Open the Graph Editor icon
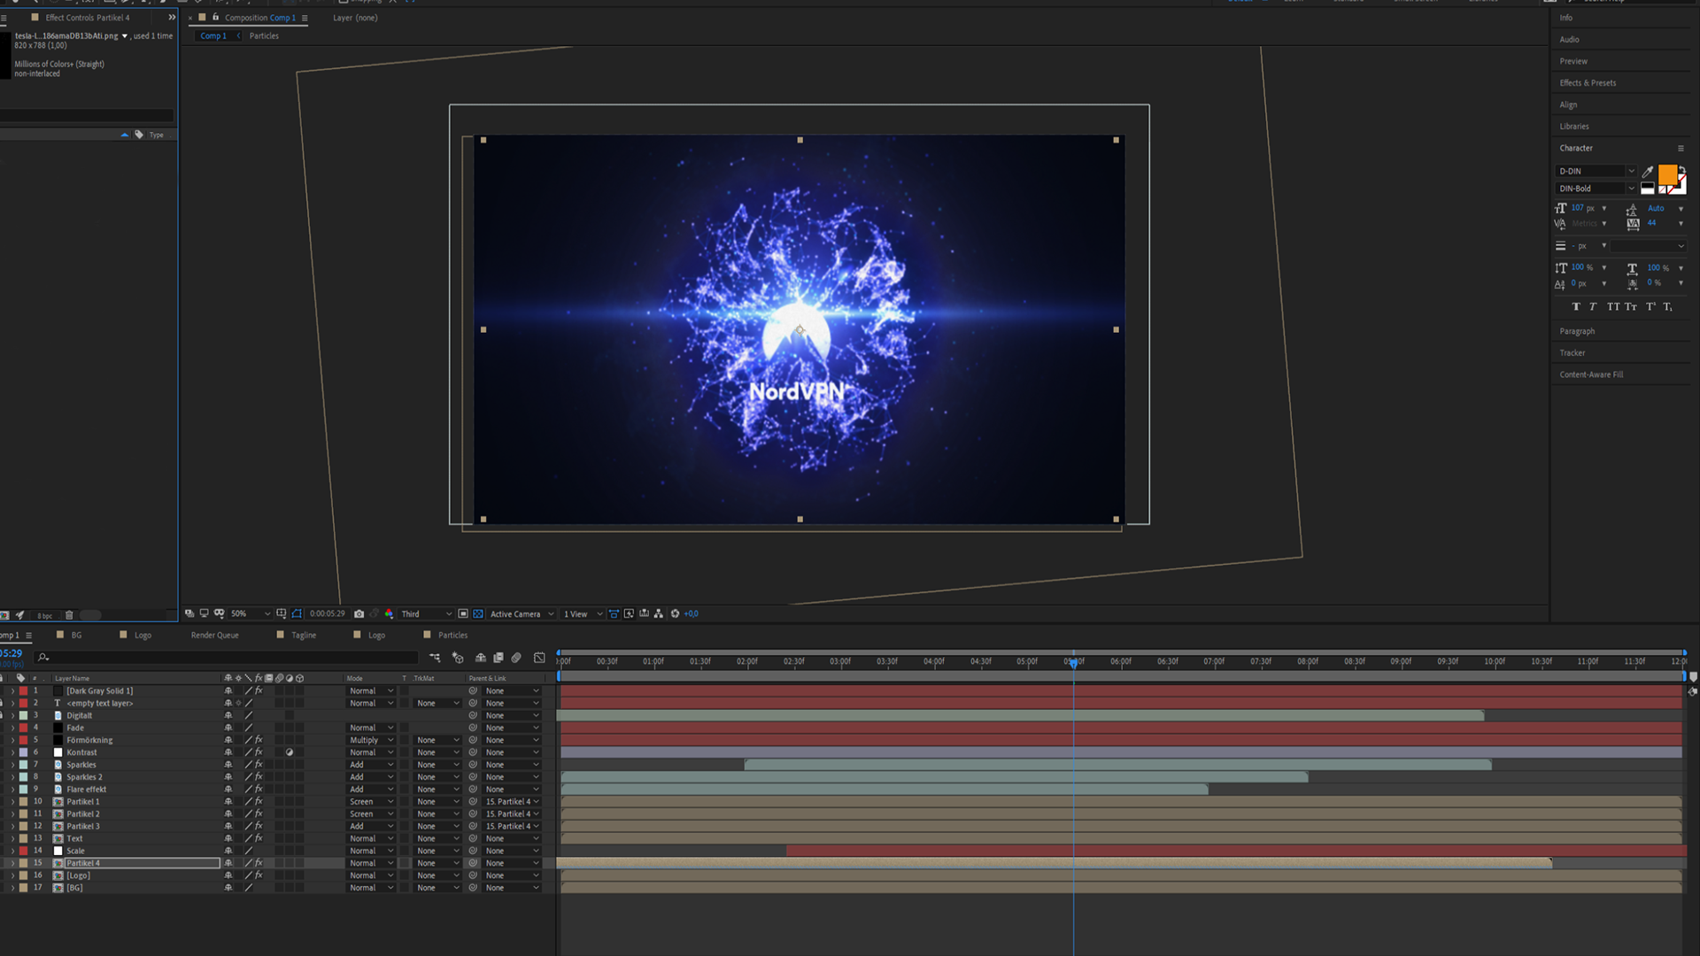Viewport: 1700px width, 956px height. 539,658
